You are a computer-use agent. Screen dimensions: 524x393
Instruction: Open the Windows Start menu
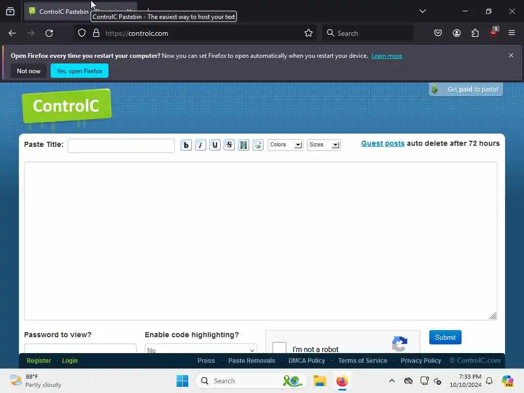(183, 381)
